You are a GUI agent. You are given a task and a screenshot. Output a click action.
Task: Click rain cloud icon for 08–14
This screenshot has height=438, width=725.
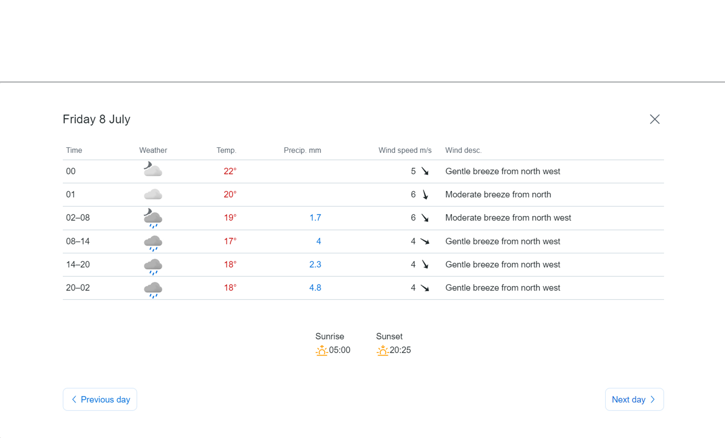(153, 243)
